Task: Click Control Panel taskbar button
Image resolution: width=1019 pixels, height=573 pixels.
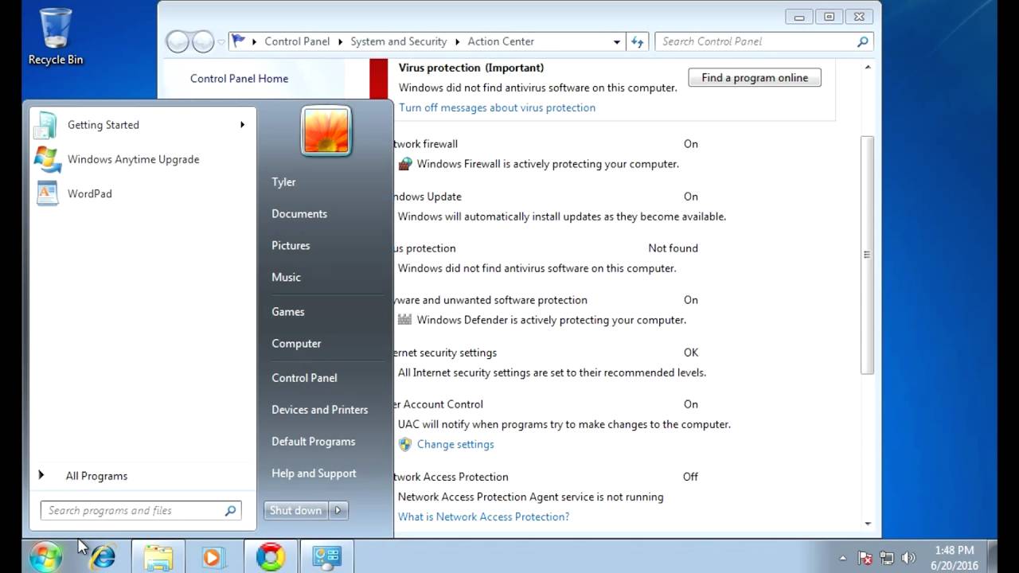Action: click(x=326, y=556)
